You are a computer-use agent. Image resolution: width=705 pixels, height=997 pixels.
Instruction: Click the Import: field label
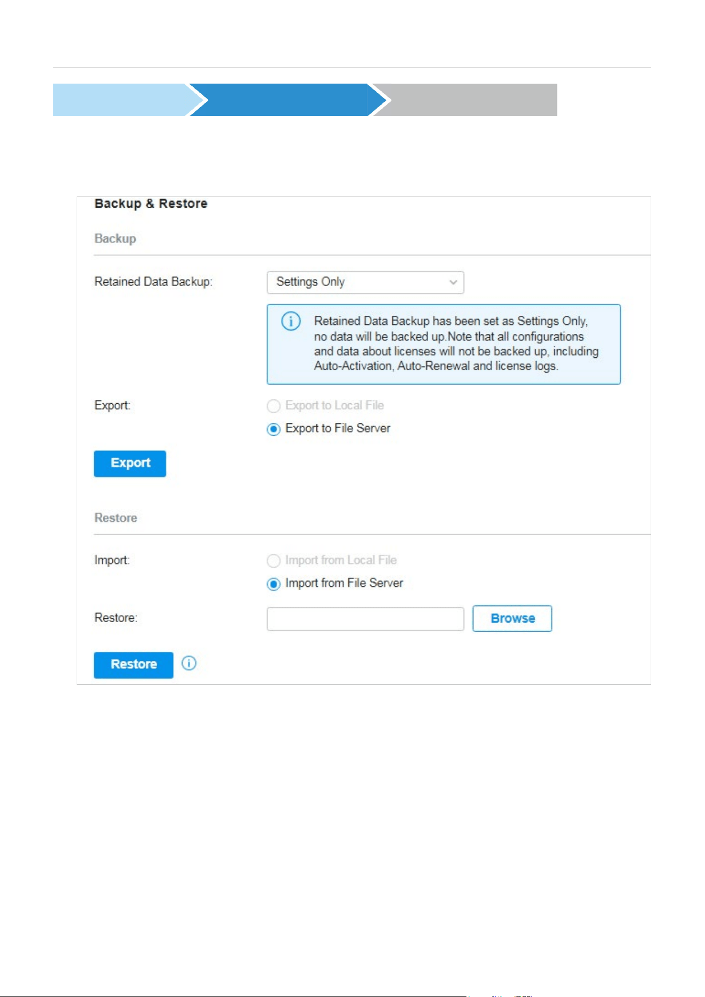112,560
